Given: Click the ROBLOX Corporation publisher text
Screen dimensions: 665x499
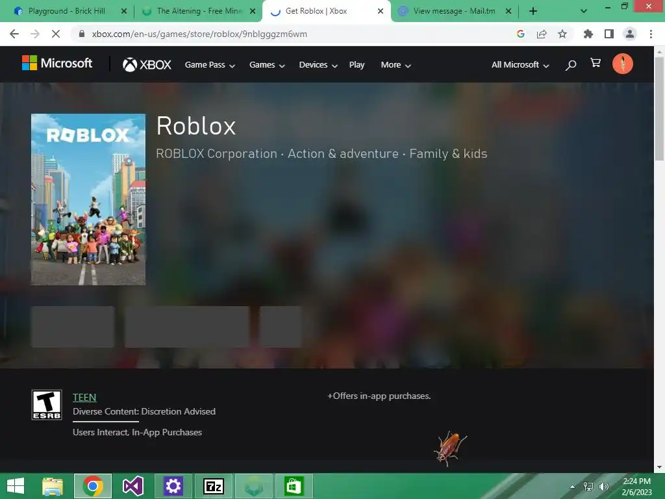Looking at the screenshot, I should pyautogui.click(x=216, y=153).
